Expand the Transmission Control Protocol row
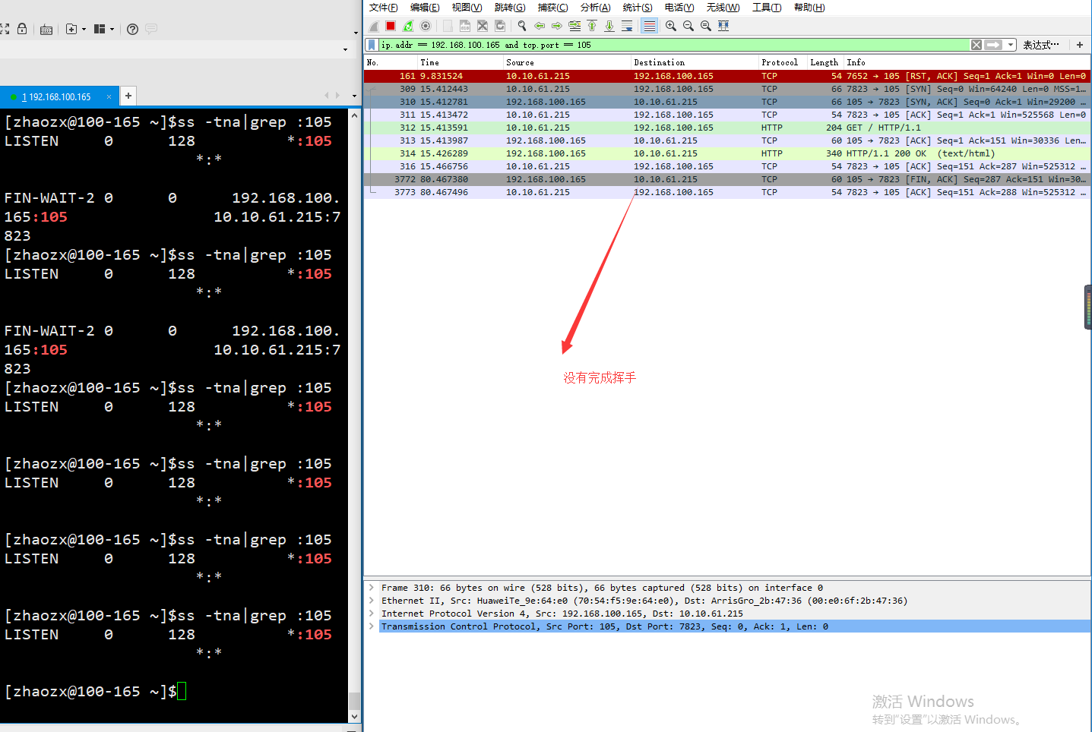 point(372,626)
